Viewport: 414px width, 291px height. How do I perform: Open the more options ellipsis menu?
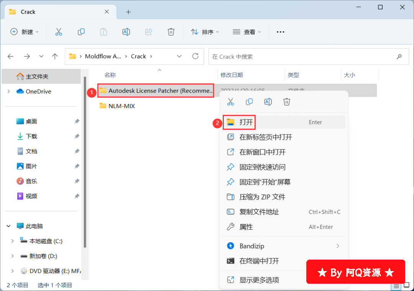[x=280, y=32]
